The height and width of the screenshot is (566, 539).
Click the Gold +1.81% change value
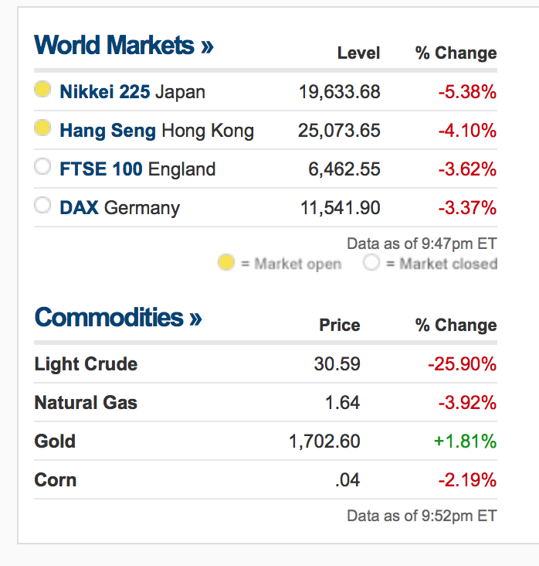[466, 442]
